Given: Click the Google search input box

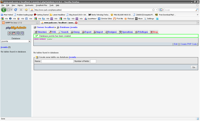Looking at the screenshot, I should click(x=179, y=10).
